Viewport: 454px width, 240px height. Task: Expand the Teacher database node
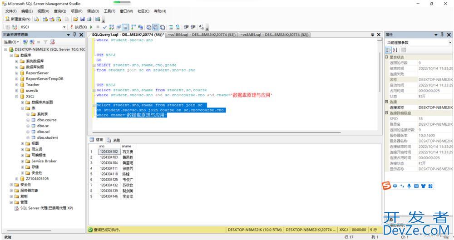[17, 84]
